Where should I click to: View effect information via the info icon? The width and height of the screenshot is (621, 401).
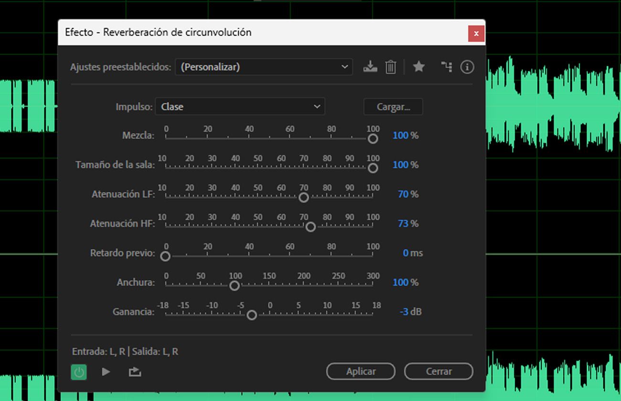[467, 67]
